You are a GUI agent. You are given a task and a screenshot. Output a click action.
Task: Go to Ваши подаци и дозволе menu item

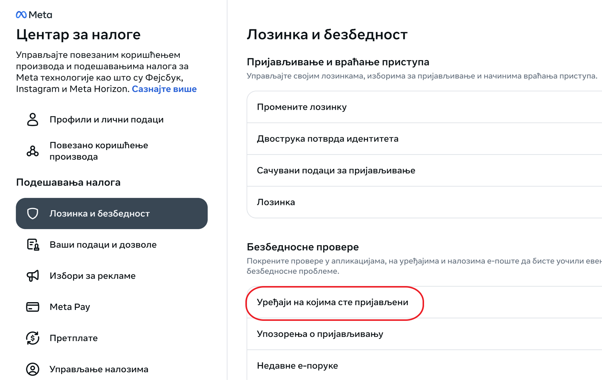[x=103, y=245]
